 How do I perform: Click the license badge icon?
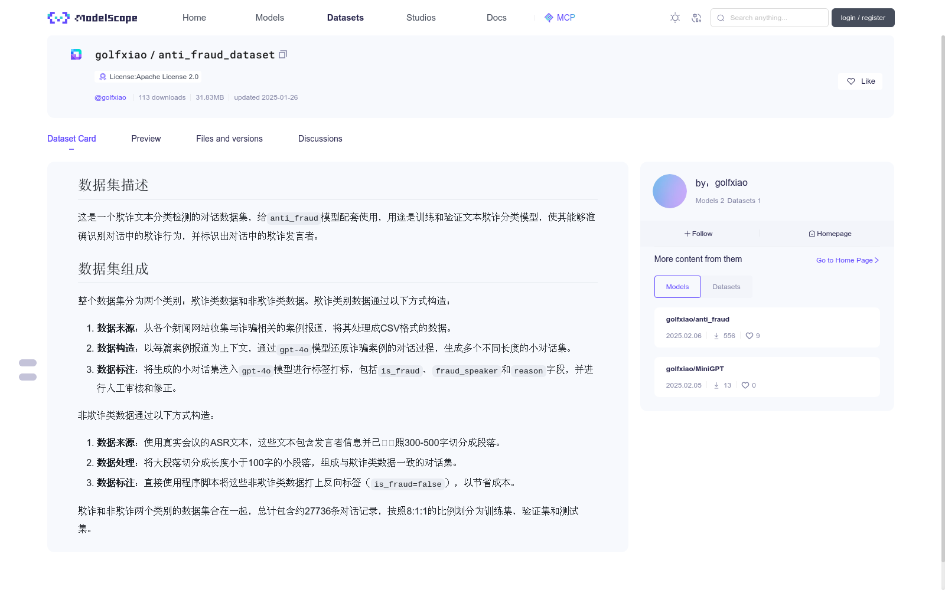[103, 77]
